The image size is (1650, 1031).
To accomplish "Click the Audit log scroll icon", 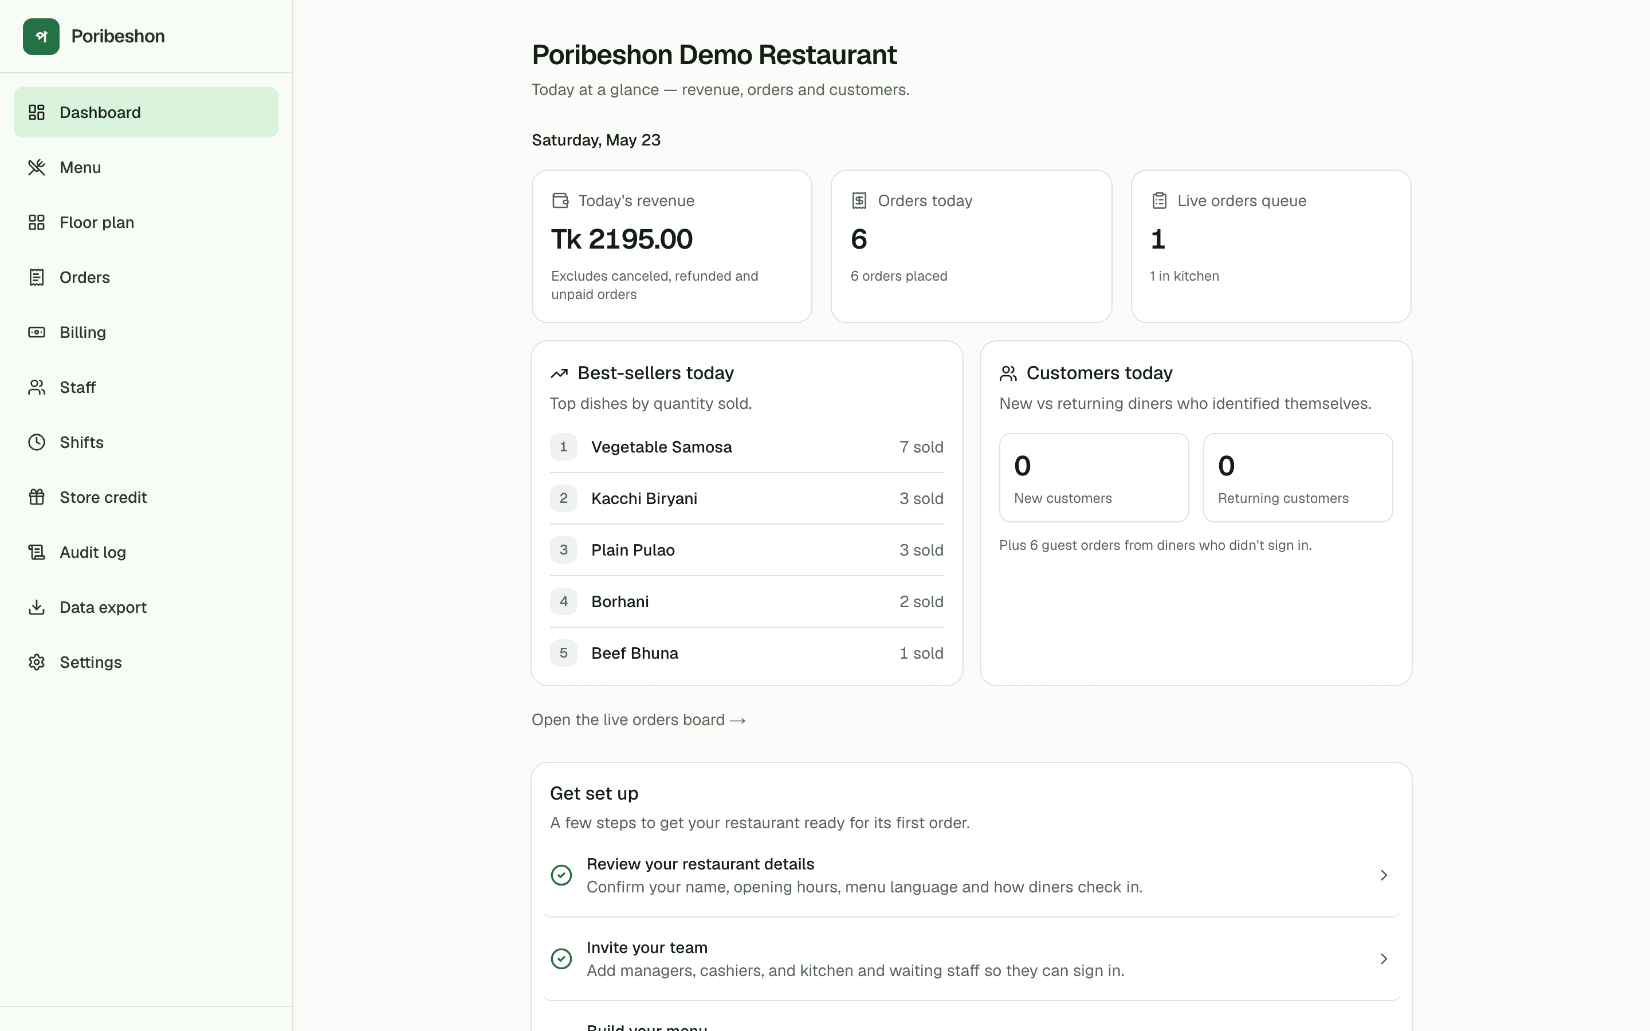I will coord(37,552).
